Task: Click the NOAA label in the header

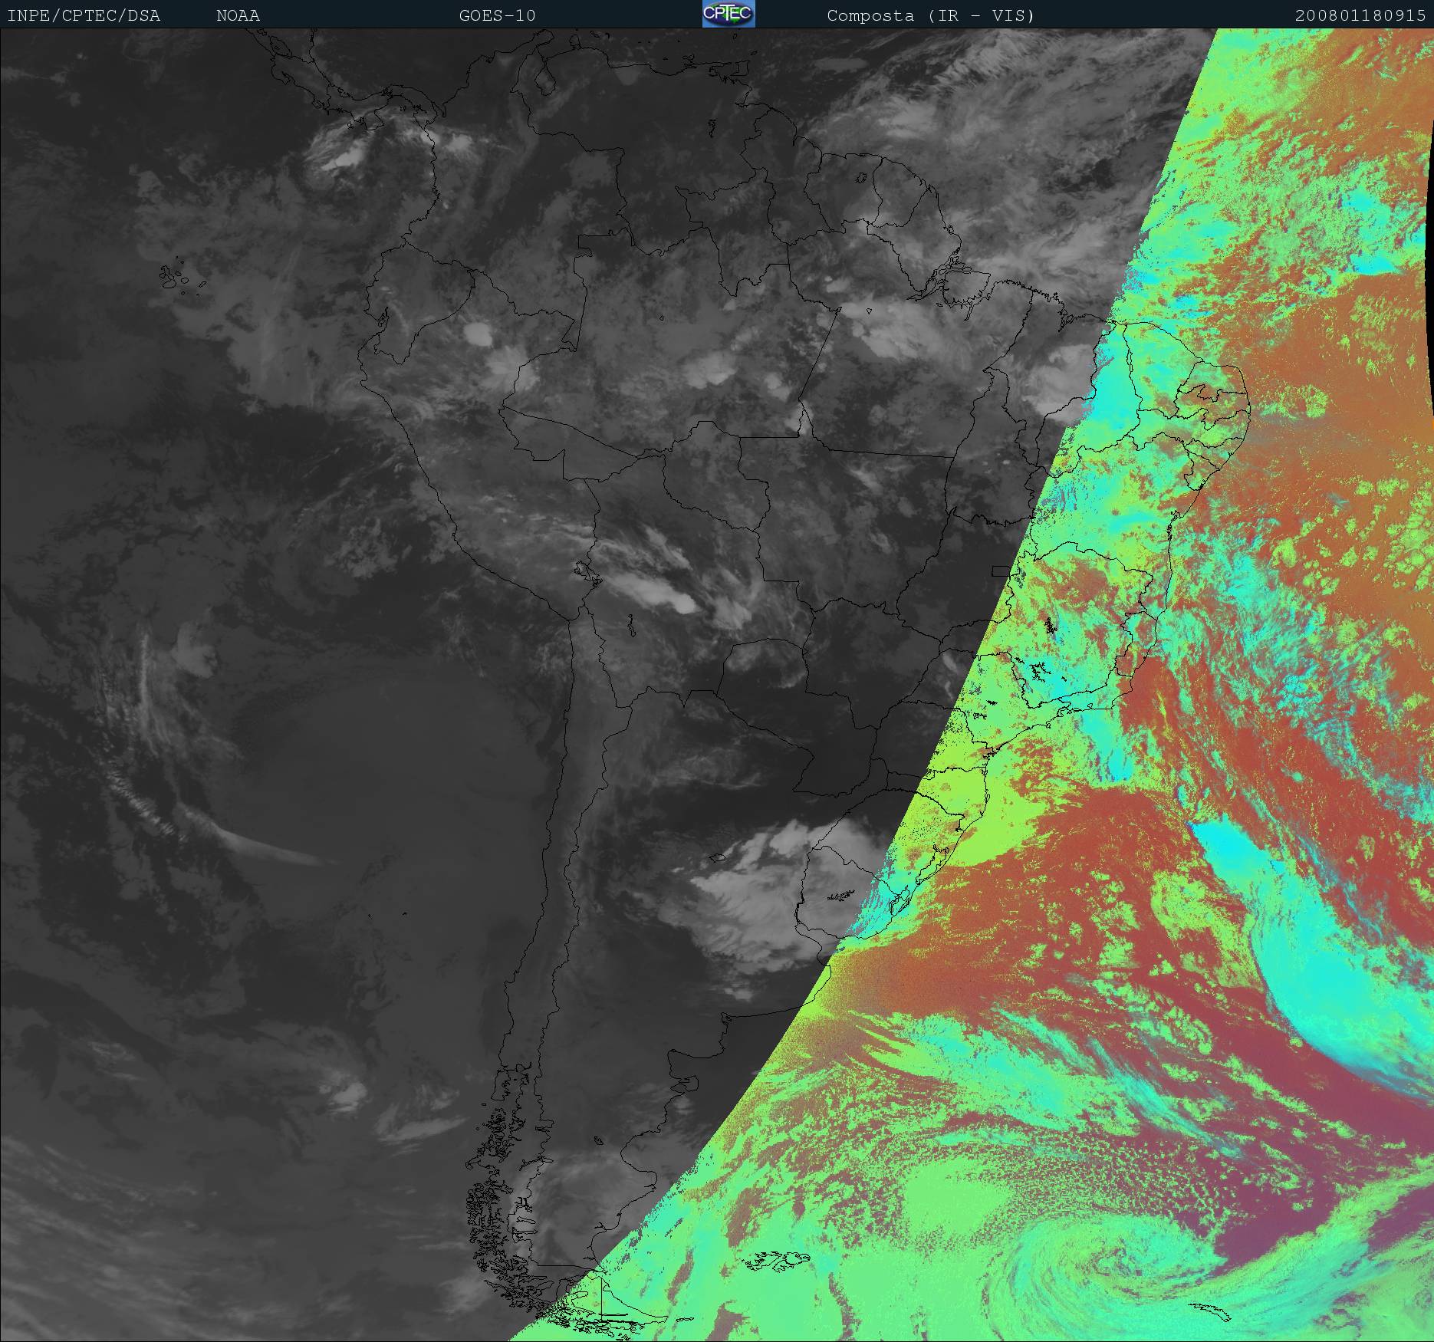Action: click(238, 15)
